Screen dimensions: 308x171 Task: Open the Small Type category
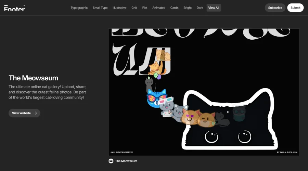[x=100, y=8]
